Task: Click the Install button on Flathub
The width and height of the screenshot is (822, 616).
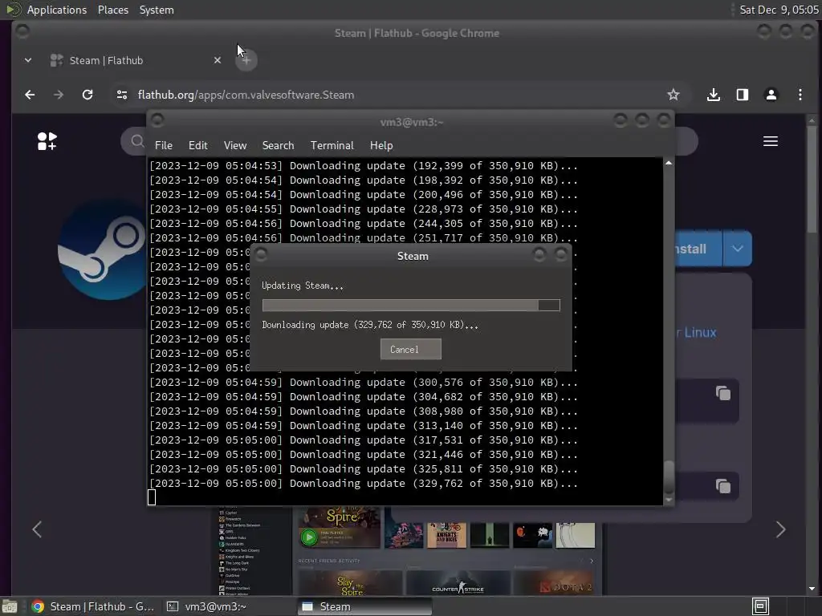Action: (698, 249)
